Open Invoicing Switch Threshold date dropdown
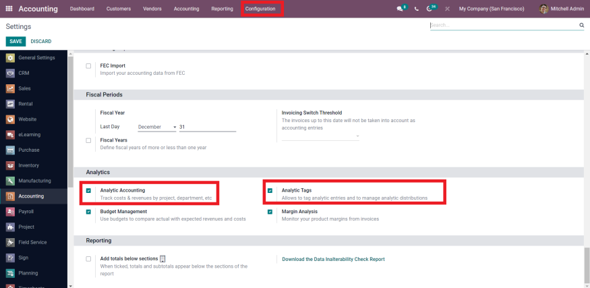 click(x=320, y=136)
